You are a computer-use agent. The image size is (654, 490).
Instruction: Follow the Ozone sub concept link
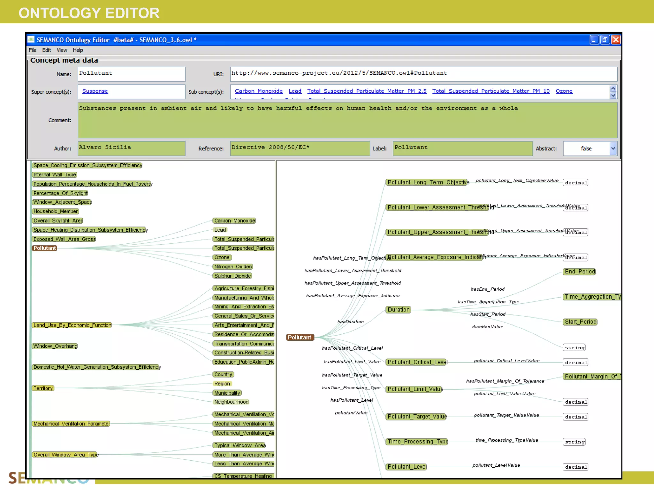tap(564, 91)
